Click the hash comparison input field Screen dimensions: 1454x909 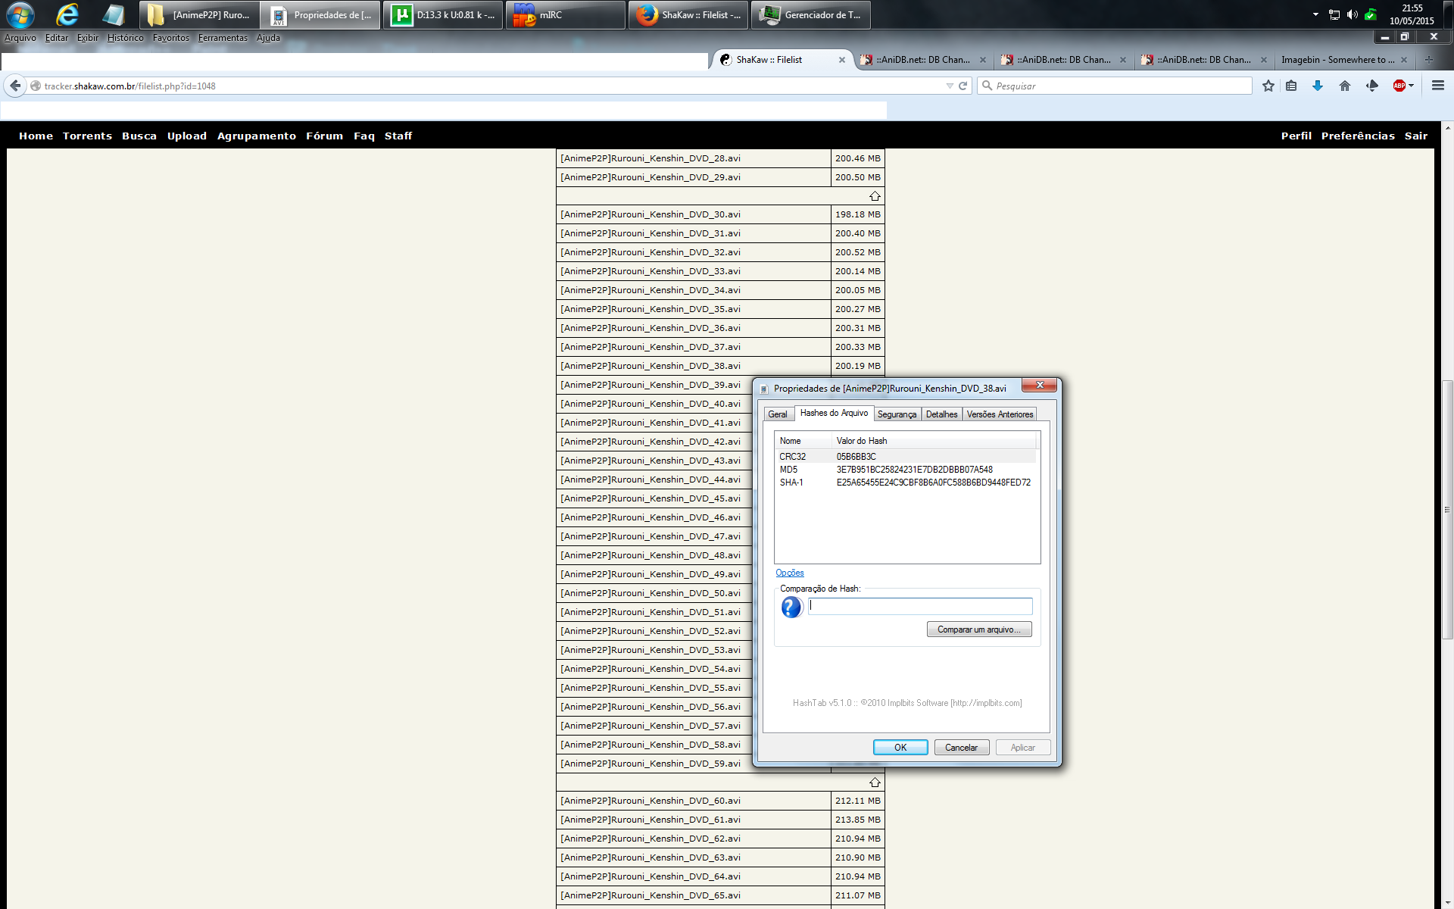(920, 606)
